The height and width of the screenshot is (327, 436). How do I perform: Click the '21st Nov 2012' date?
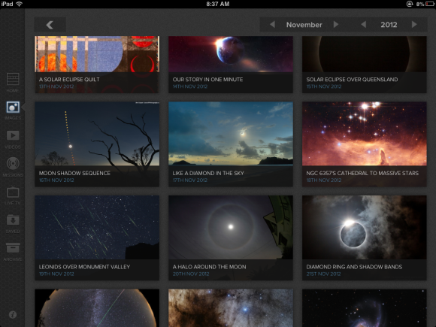pos(324,274)
